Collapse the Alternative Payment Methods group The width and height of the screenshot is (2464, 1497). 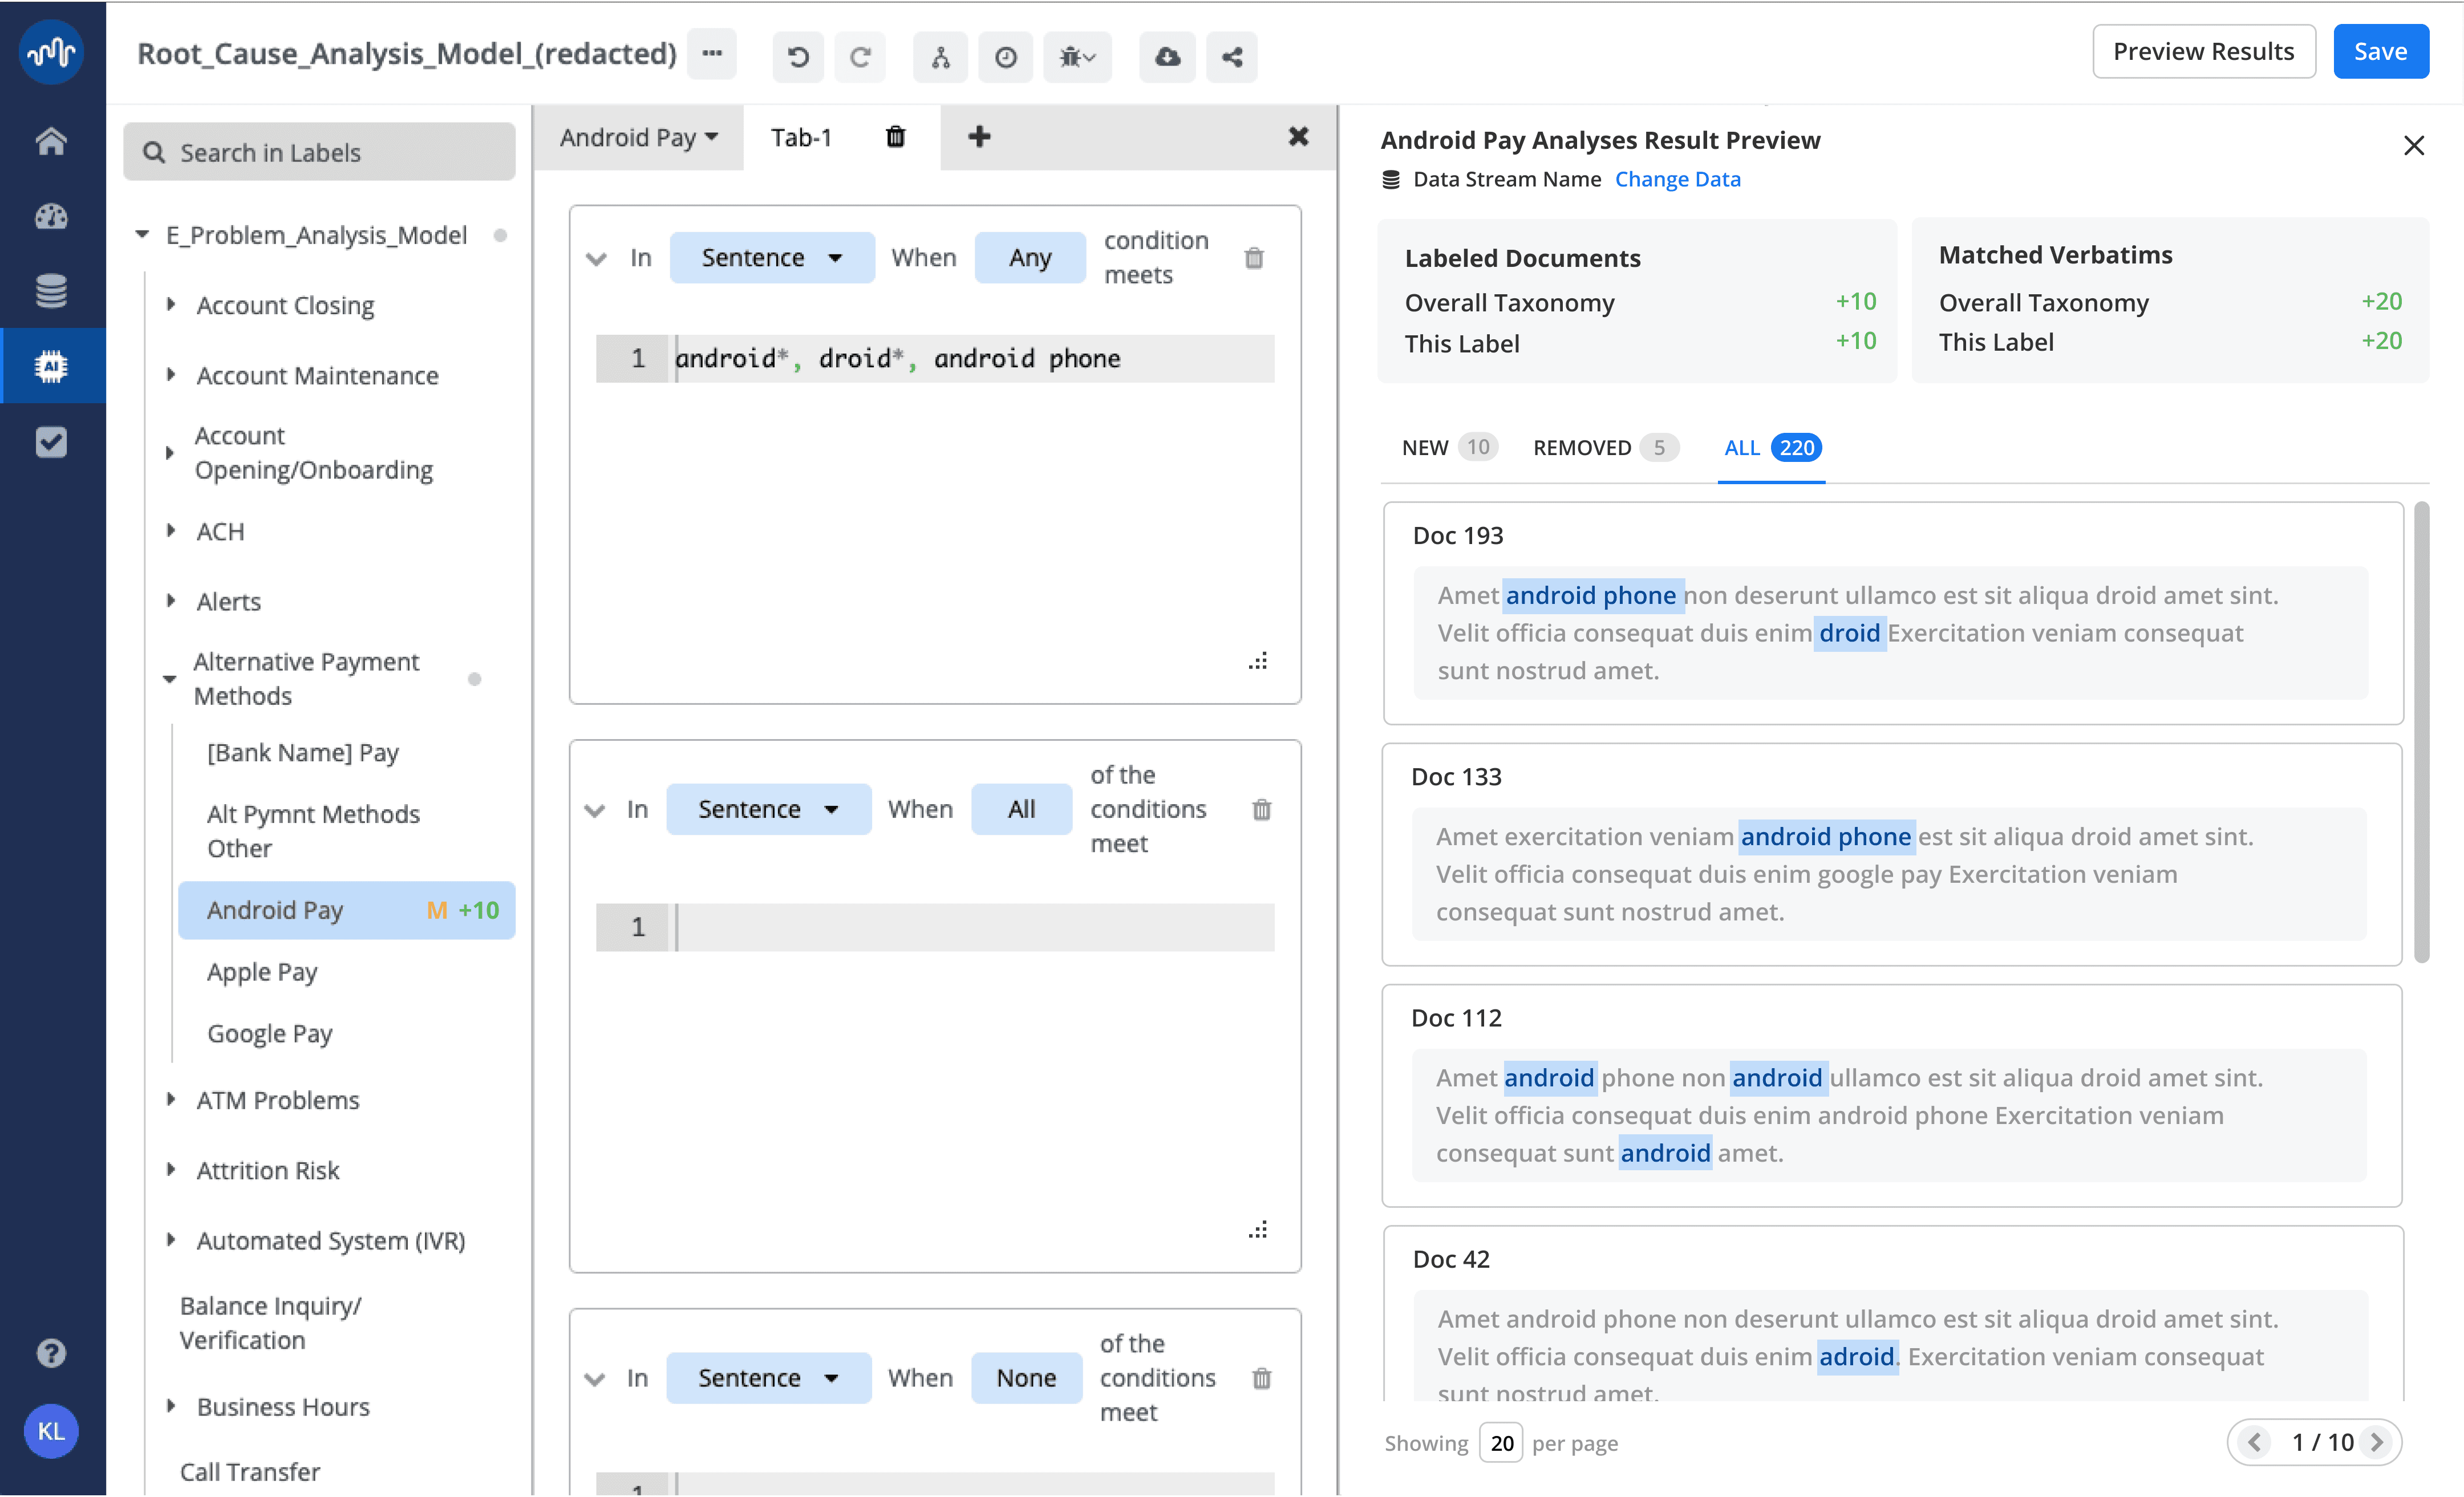click(x=170, y=679)
